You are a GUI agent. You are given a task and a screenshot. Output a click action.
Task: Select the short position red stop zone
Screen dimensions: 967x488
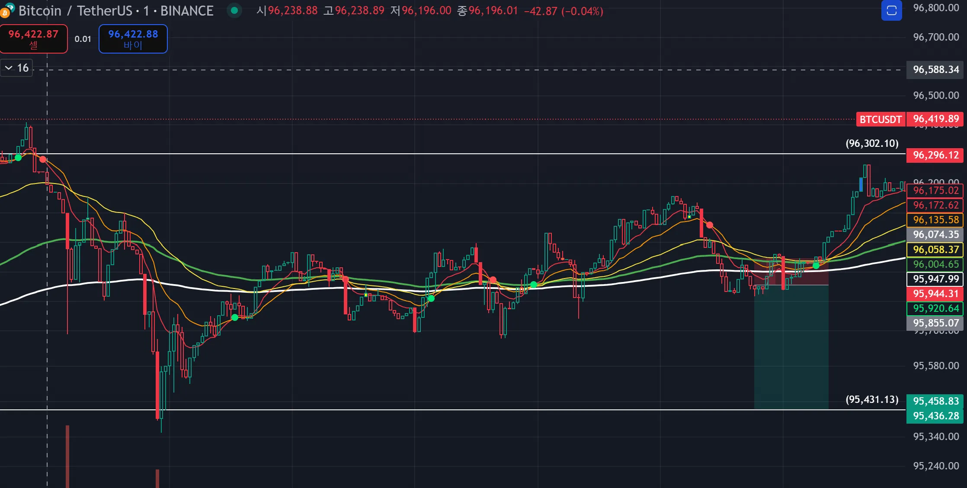(791, 272)
